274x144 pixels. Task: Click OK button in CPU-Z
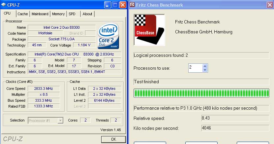click(113, 139)
